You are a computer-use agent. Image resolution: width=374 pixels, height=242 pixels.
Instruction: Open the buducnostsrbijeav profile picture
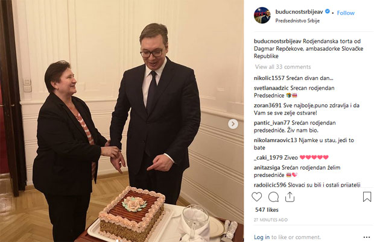pyautogui.click(x=262, y=16)
